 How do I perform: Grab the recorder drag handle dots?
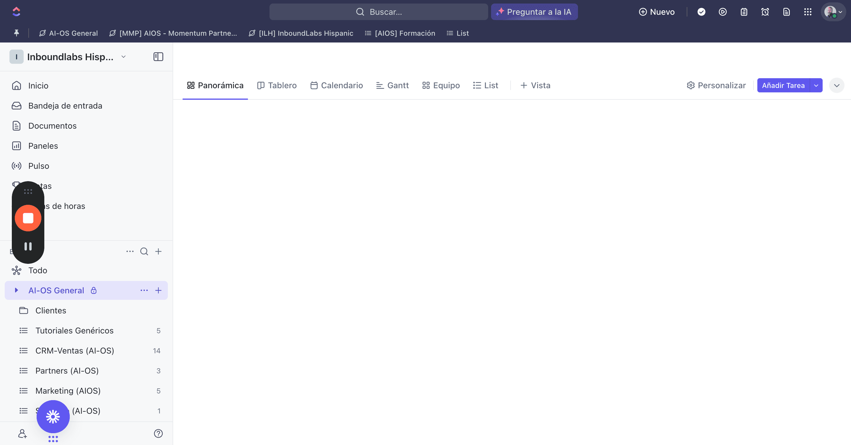coord(28,191)
